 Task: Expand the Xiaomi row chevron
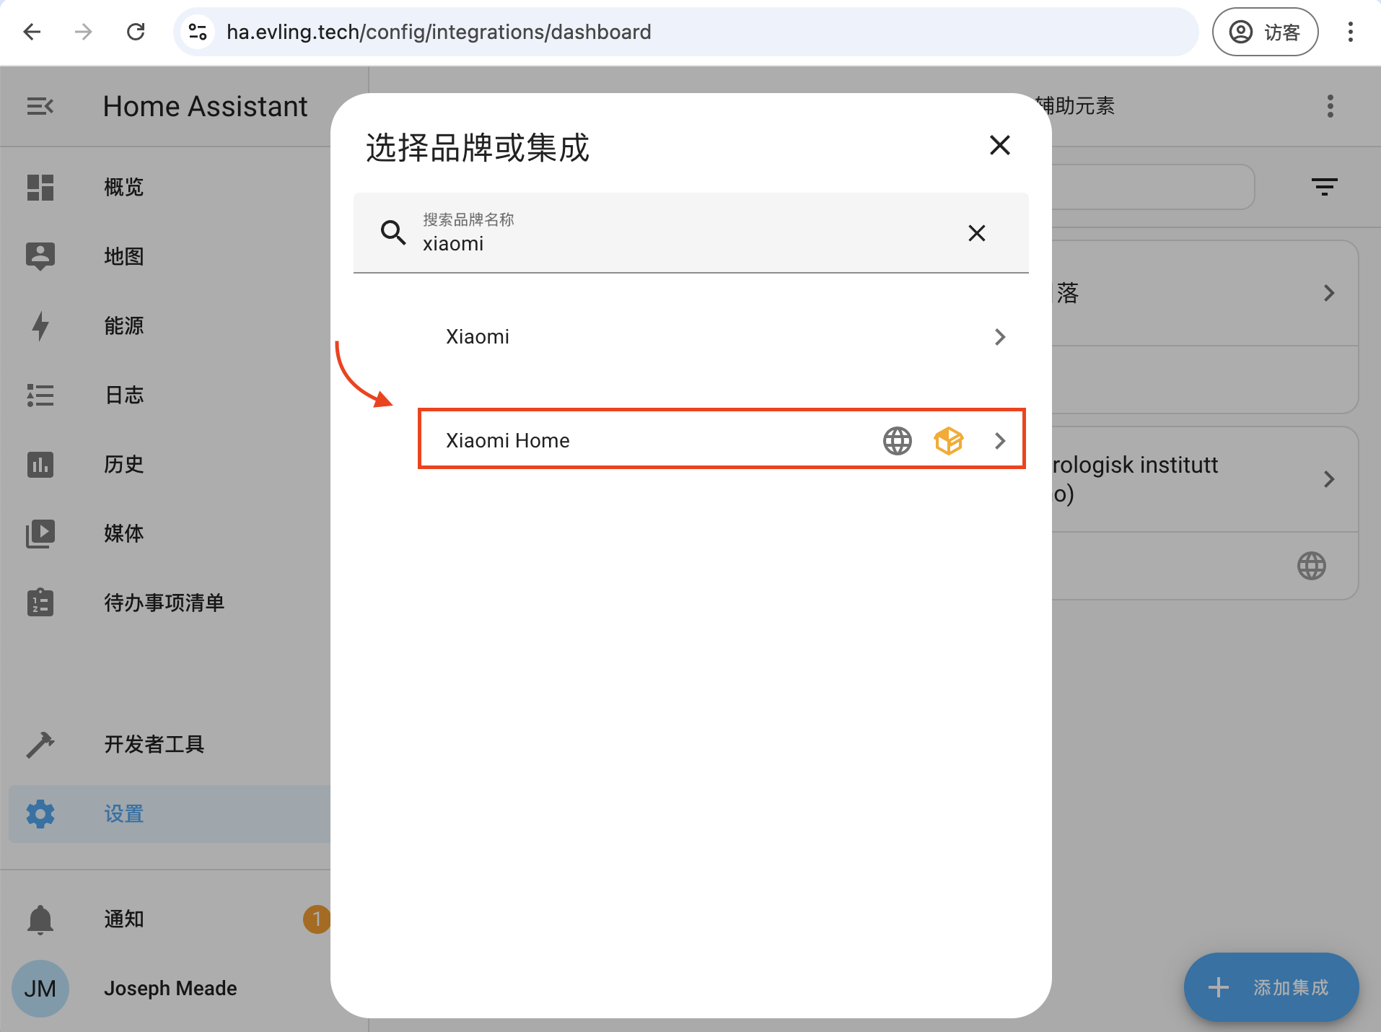tap(1000, 337)
